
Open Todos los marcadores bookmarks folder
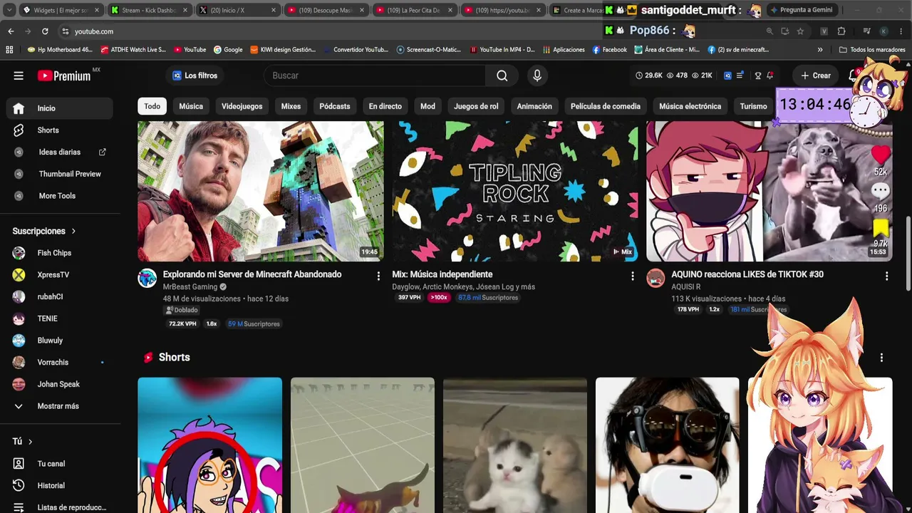coord(872,50)
